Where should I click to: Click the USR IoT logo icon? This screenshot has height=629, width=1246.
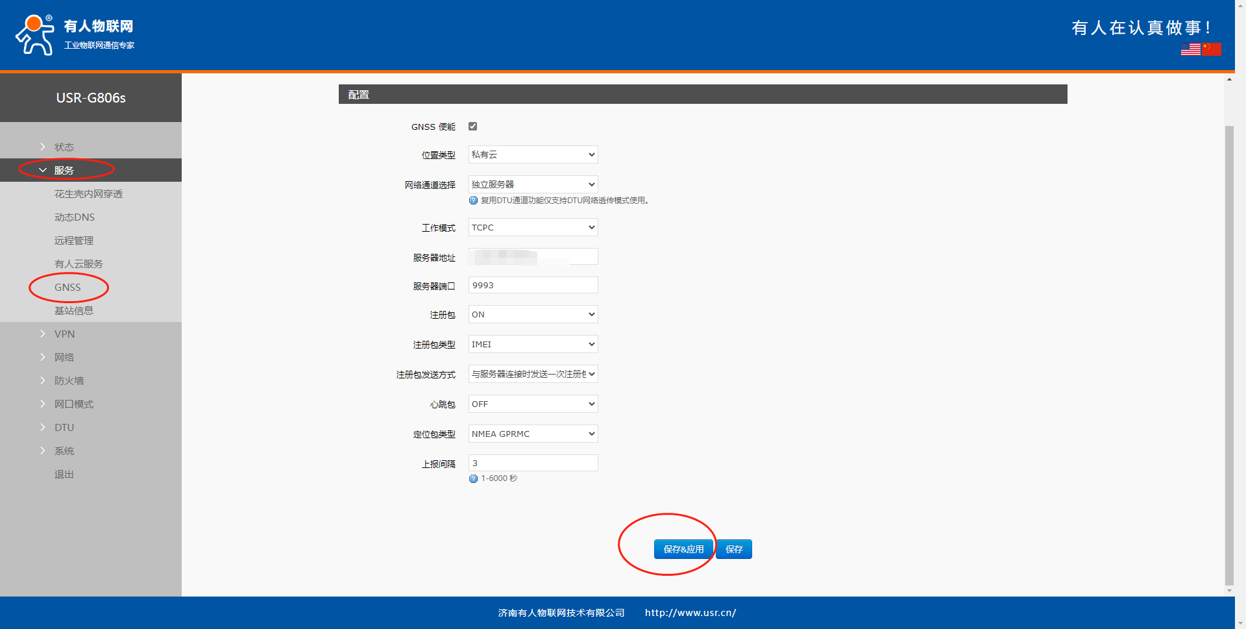click(x=35, y=35)
